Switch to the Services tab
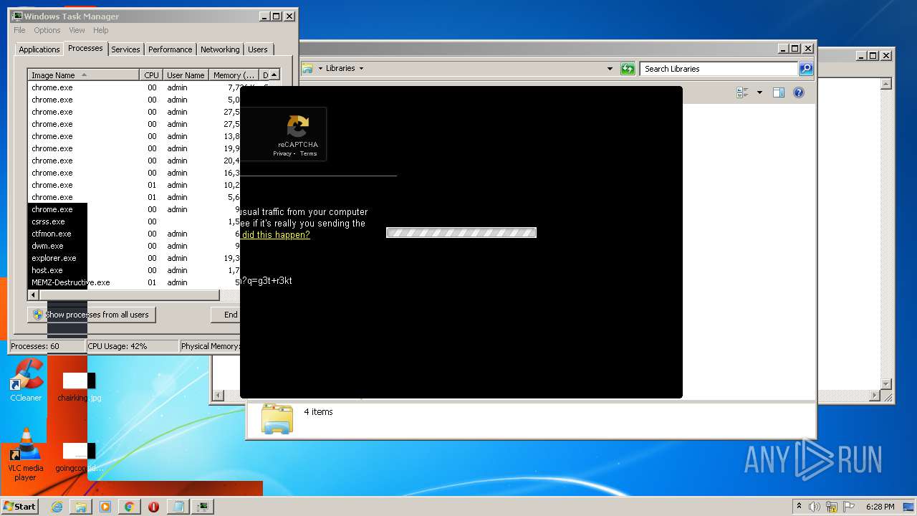 (x=125, y=49)
